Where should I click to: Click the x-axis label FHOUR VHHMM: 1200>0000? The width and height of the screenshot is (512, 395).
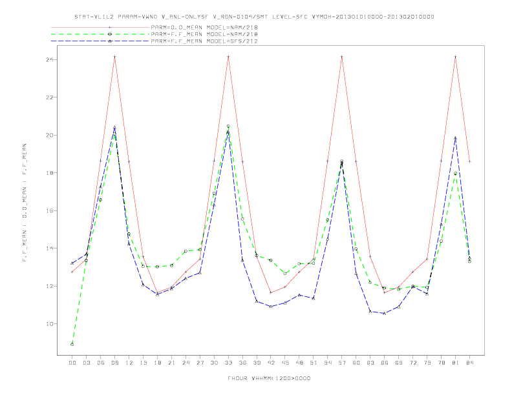(x=269, y=378)
